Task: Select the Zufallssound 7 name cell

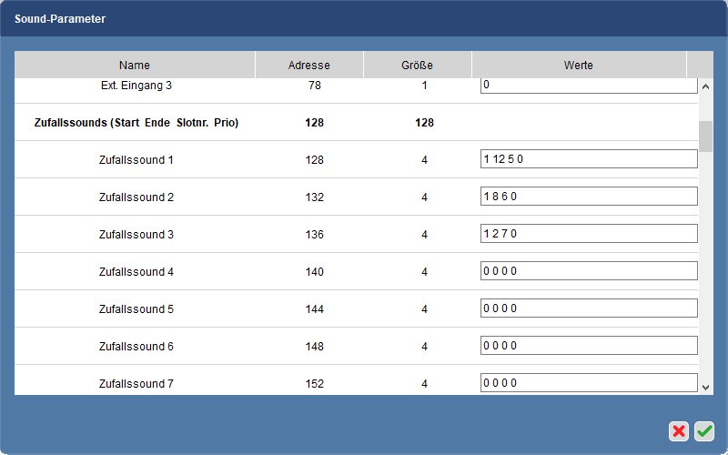Action: [136, 383]
